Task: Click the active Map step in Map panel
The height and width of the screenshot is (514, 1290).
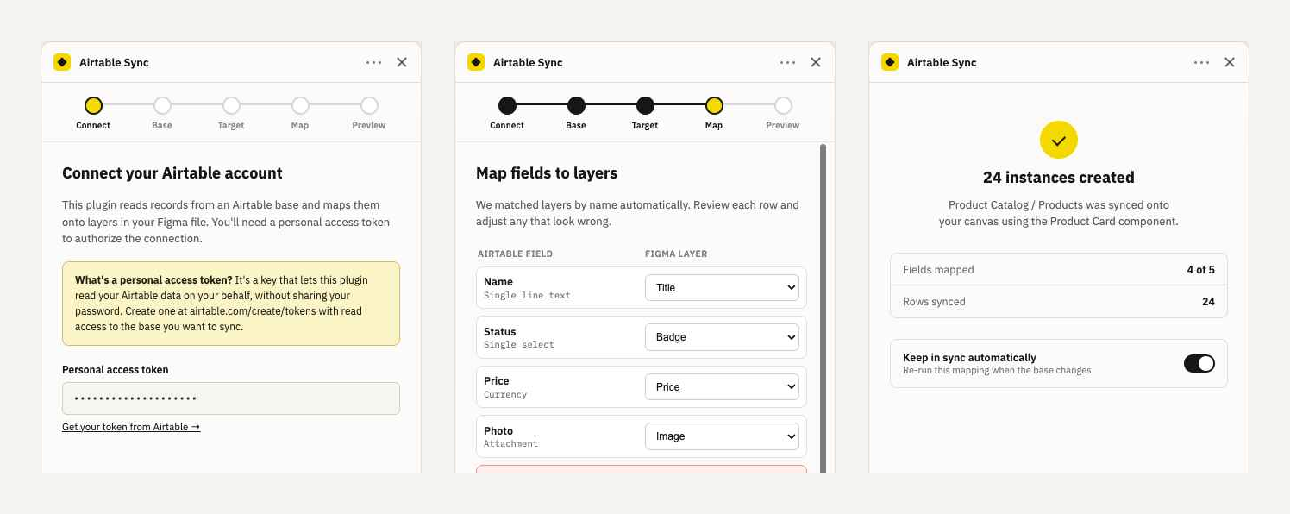Action: (x=714, y=113)
